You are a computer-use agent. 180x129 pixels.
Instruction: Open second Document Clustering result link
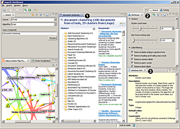point(111,84)
